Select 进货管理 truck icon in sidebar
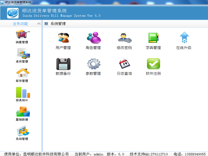Viewport: 208px width, 156px height. tap(22, 54)
